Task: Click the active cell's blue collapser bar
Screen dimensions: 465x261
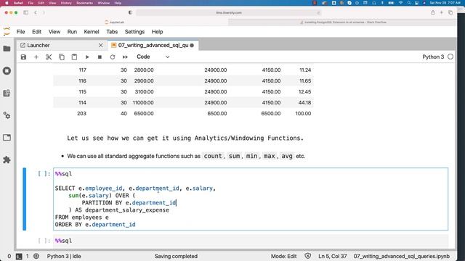Action: 24,199
